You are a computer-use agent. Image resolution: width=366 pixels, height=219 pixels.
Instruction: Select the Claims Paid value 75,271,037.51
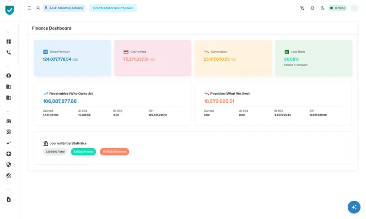tap(136, 59)
